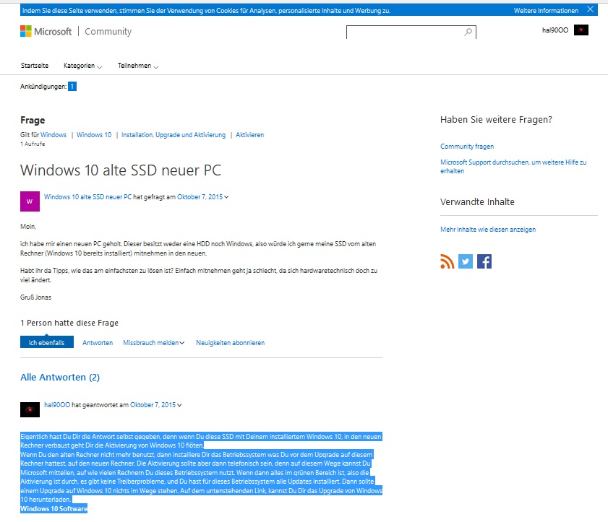Expand the Teilnehmen menu
The width and height of the screenshot is (608, 522).
pyautogui.click(x=138, y=66)
